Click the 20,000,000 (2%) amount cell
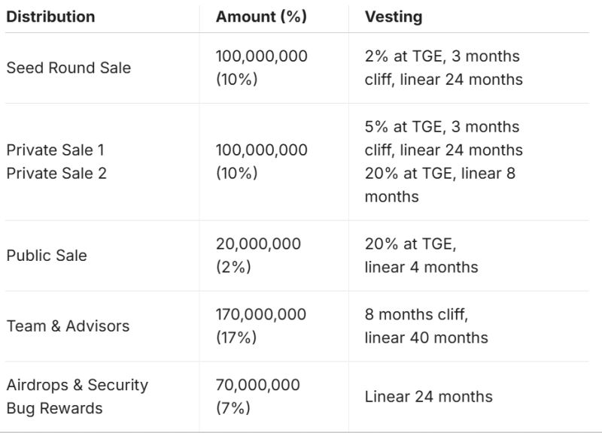Image resolution: width=602 pixels, height=433 pixels. pos(258,256)
